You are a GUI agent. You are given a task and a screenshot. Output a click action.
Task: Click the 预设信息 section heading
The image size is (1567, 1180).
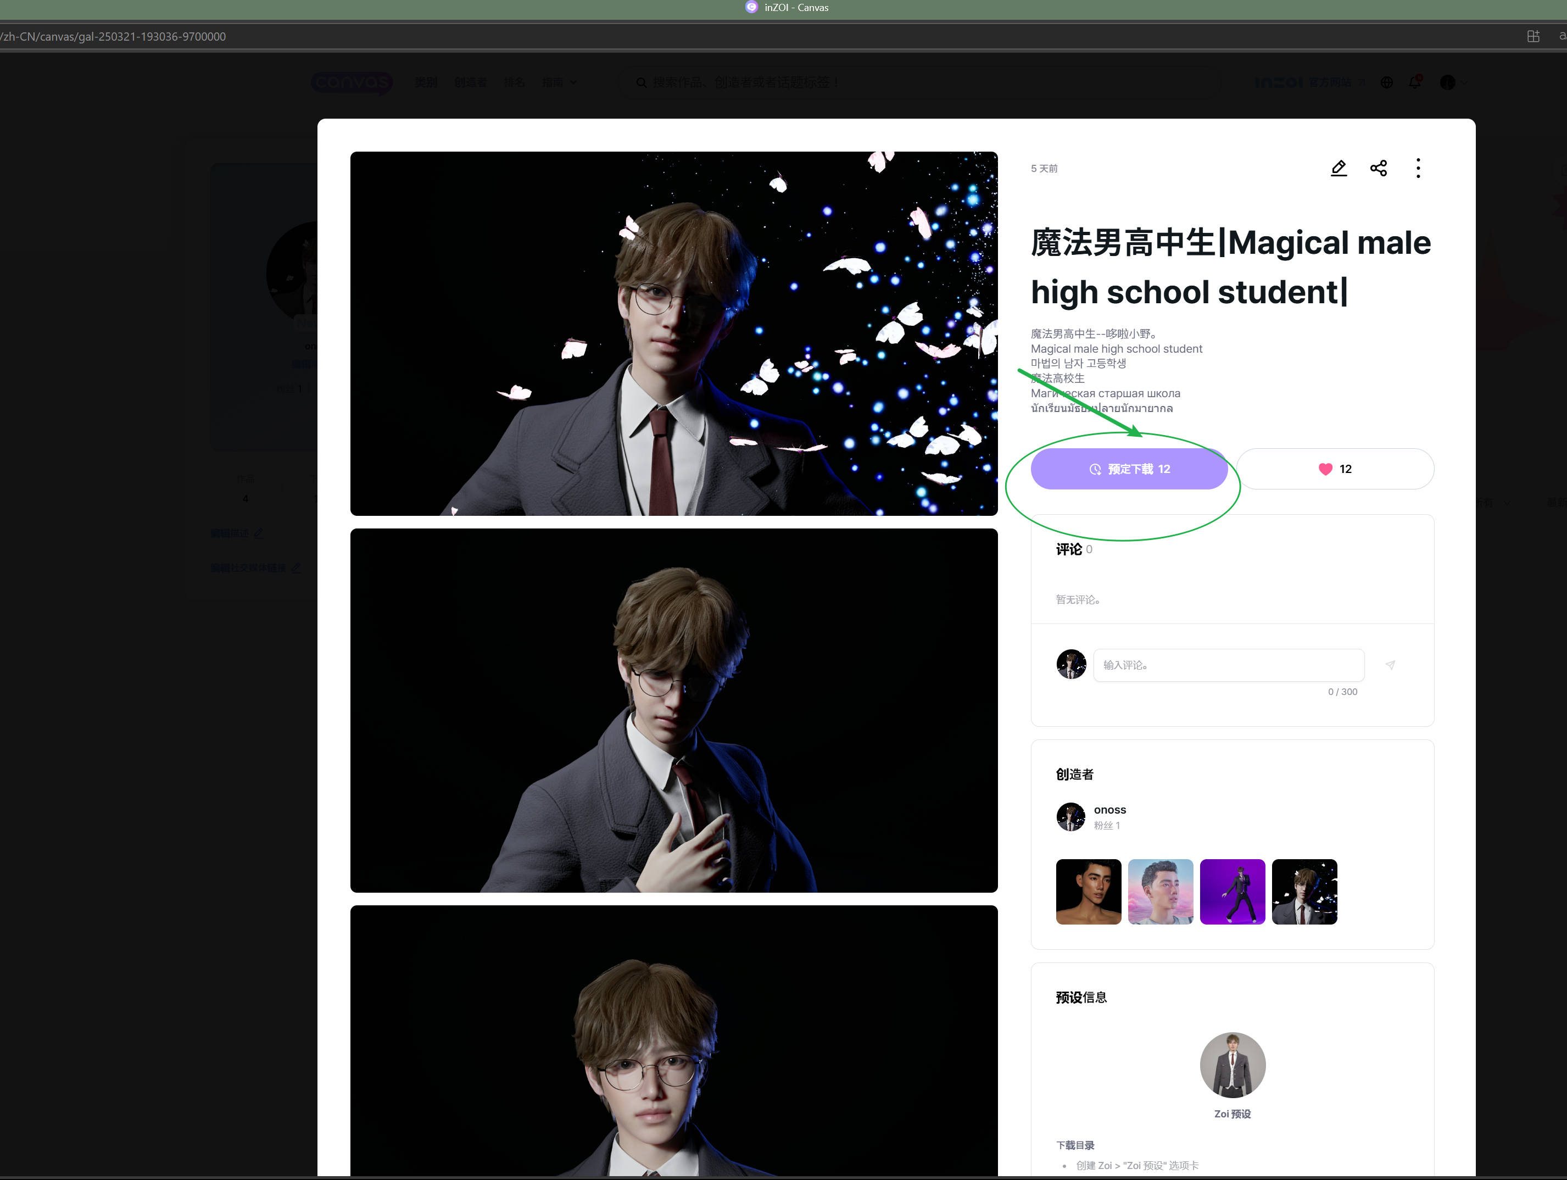1080,997
